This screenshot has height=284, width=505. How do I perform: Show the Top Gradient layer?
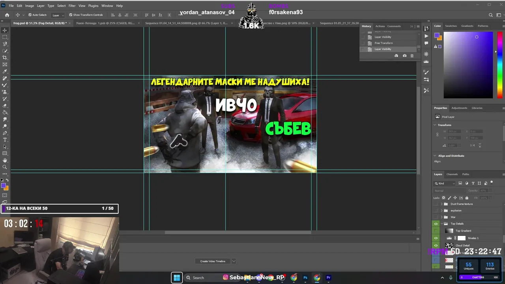pyautogui.click(x=436, y=231)
